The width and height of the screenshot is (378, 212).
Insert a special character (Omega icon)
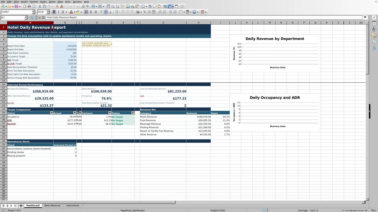point(143,6)
